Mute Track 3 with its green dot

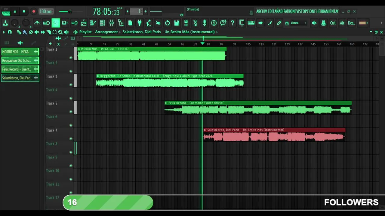coord(71,85)
